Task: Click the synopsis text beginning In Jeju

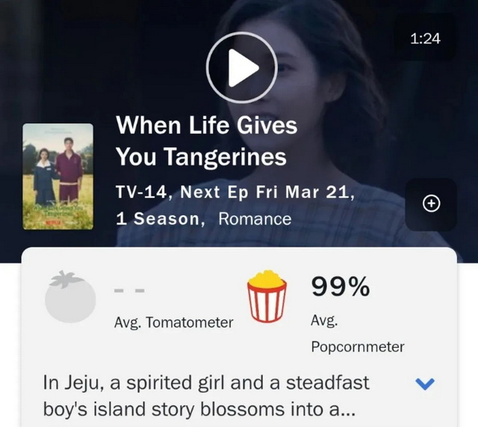Action: pos(206,396)
